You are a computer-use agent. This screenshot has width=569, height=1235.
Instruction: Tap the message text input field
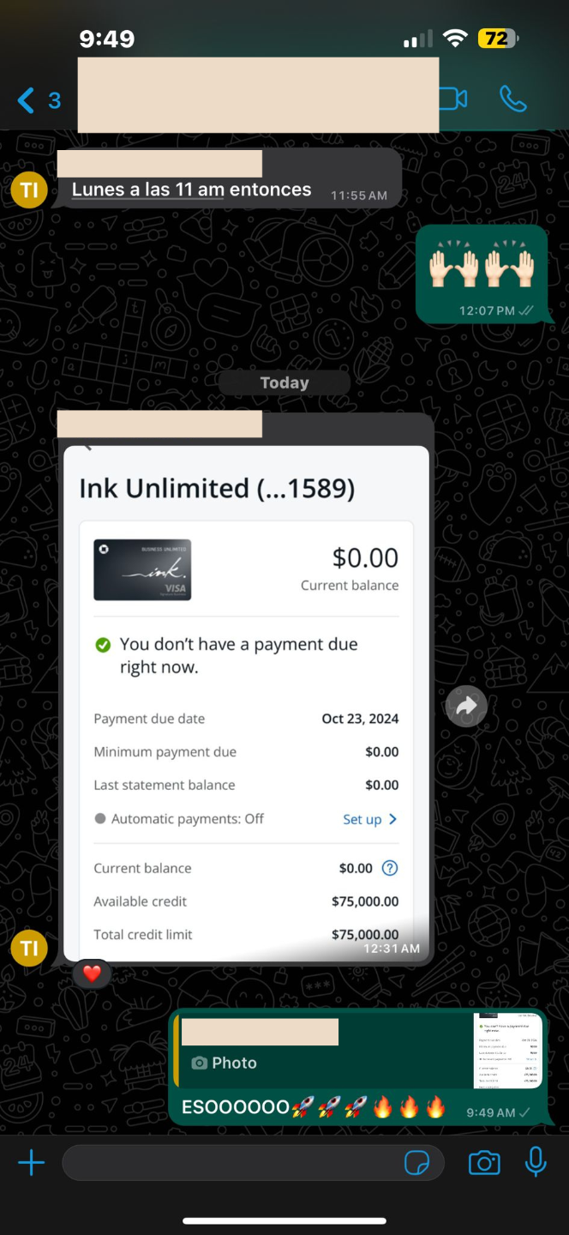[231, 1163]
